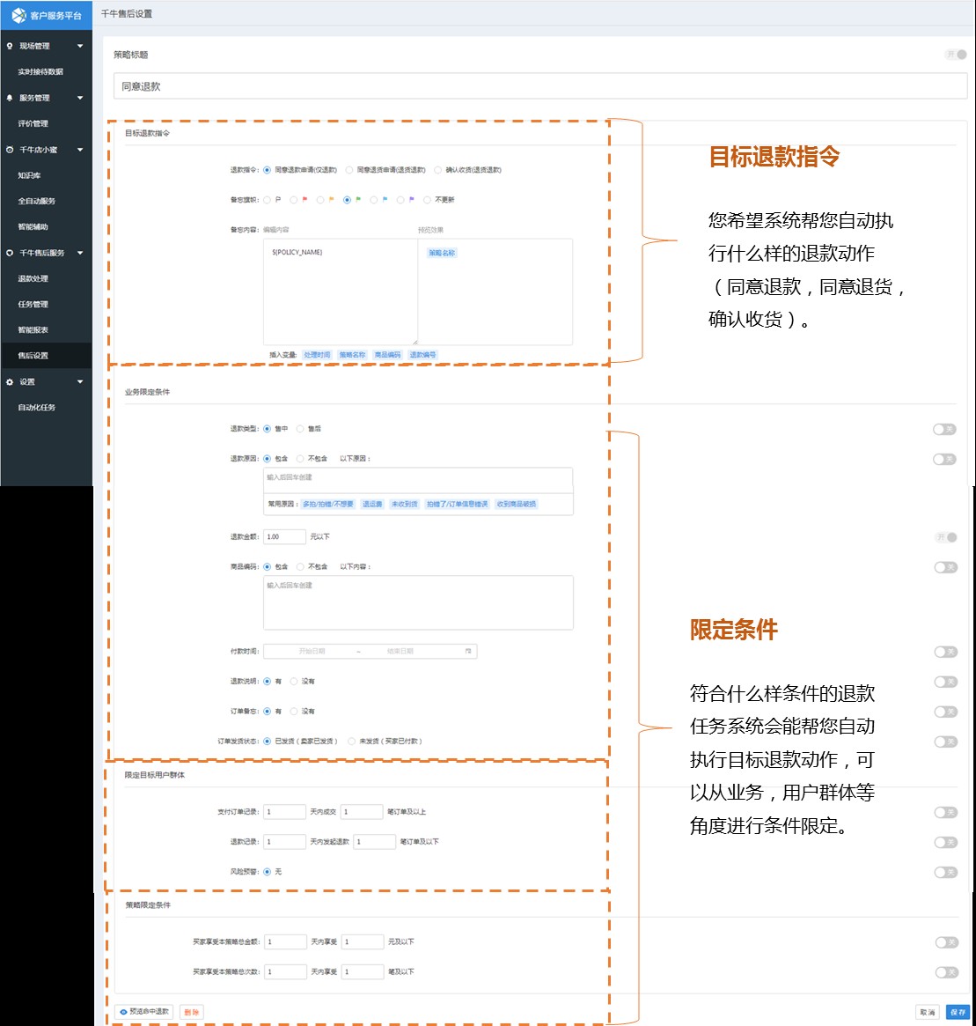Add common reason 收到商品破损
976x1026 pixels.
pos(517,504)
